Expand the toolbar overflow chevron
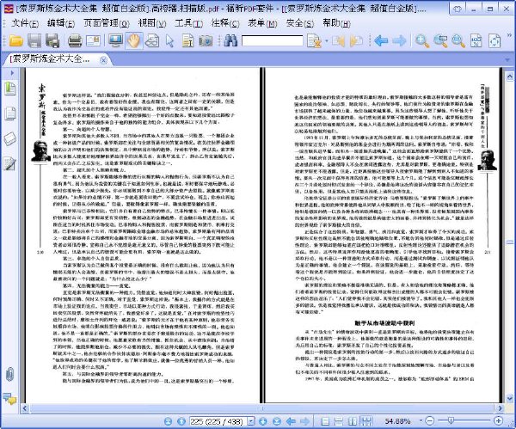The image size is (516, 429). pyautogui.click(x=510, y=35)
